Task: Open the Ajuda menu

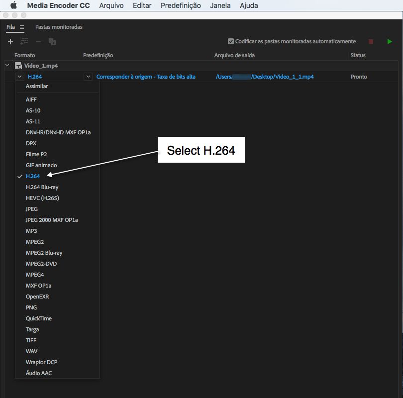Action: 249,5
